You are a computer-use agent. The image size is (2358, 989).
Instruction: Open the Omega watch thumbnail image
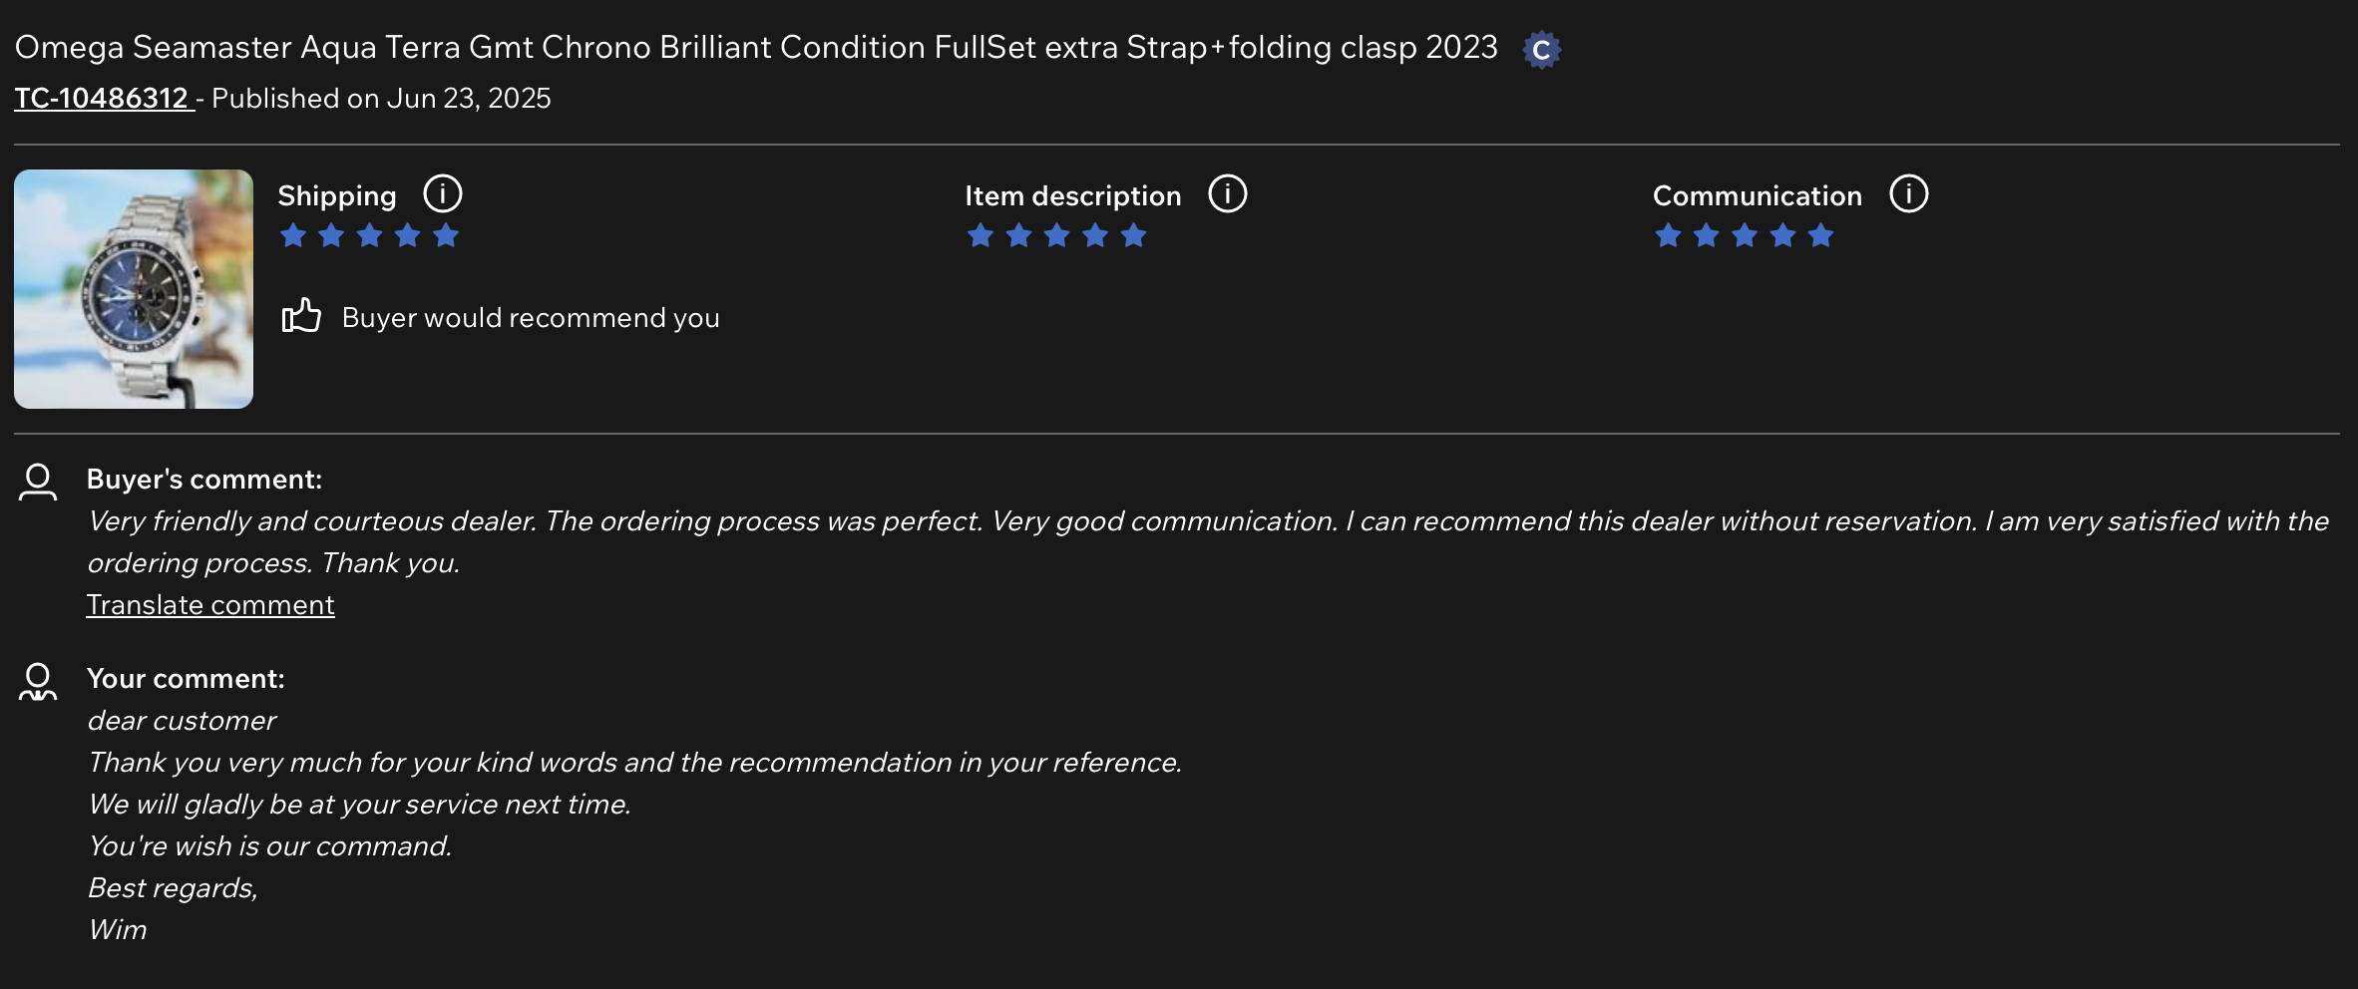(134, 289)
